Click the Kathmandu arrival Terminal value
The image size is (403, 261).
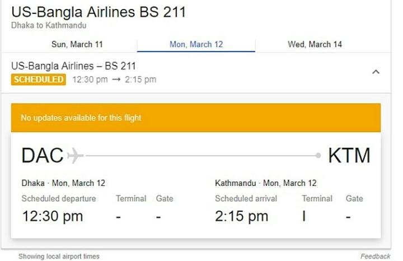304,216
